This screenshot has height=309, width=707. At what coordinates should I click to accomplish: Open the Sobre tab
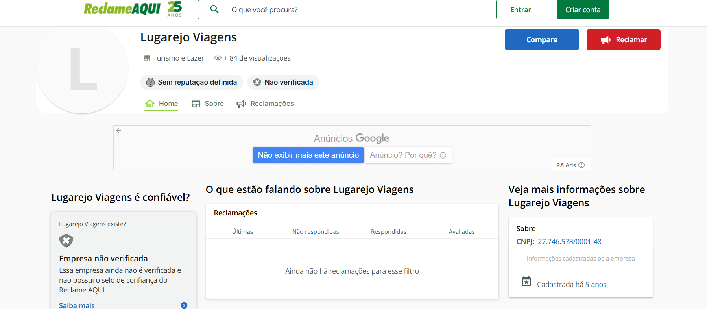[207, 104]
